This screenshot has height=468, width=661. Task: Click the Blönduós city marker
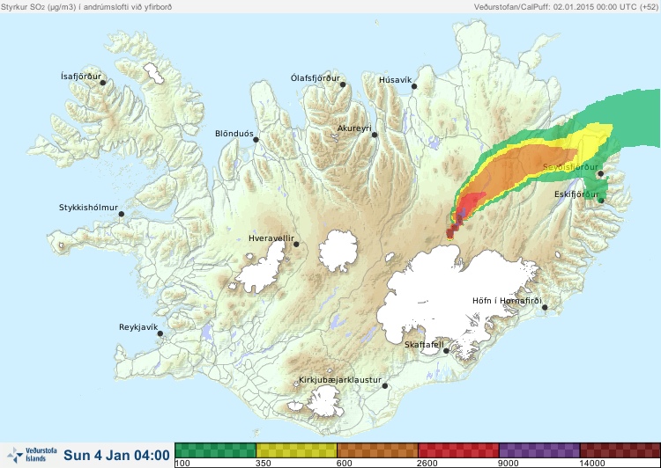coord(256,139)
